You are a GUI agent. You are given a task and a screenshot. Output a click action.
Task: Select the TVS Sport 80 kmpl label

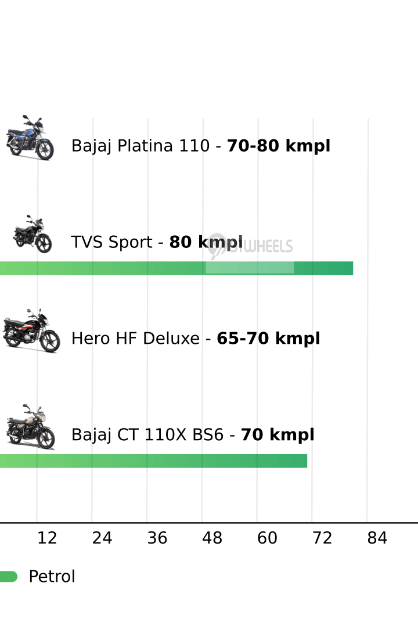(x=157, y=242)
